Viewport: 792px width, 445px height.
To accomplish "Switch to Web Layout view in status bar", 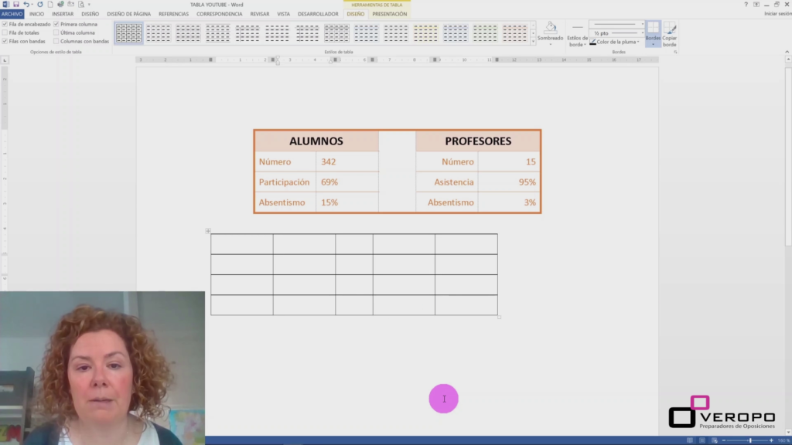I will point(714,440).
